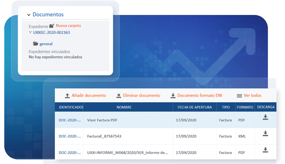Open the general folder icon
Screen dimensions: 285x164
35,44
